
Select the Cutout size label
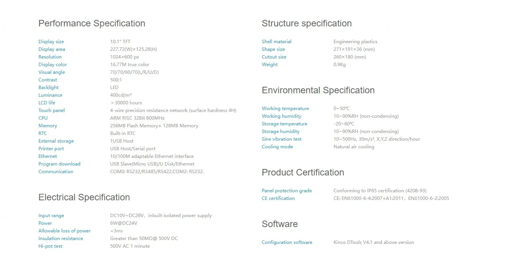[x=274, y=57]
